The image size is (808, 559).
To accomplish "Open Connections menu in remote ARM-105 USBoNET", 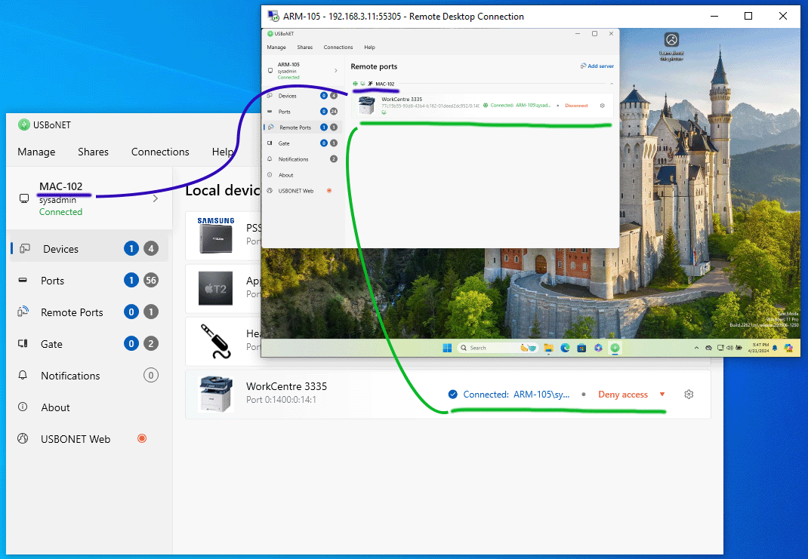I will point(338,48).
